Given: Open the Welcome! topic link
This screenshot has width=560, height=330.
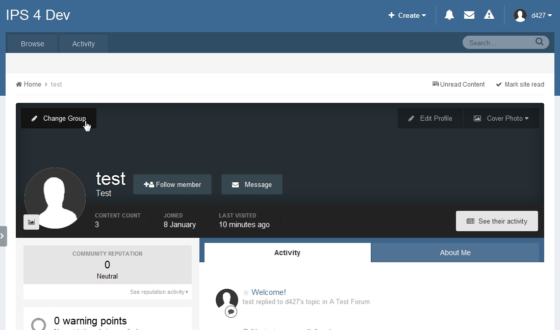Looking at the screenshot, I should tap(268, 292).
